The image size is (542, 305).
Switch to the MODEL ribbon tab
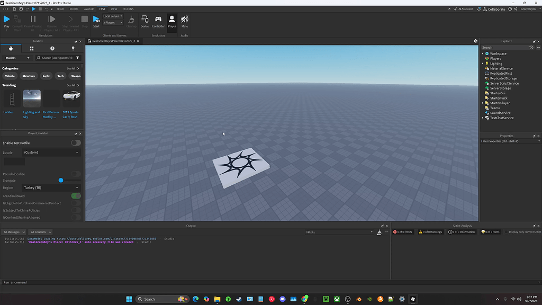click(x=74, y=9)
